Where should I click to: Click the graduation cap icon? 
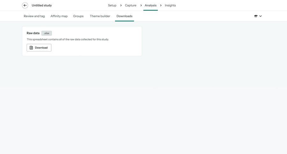[256, 16]
